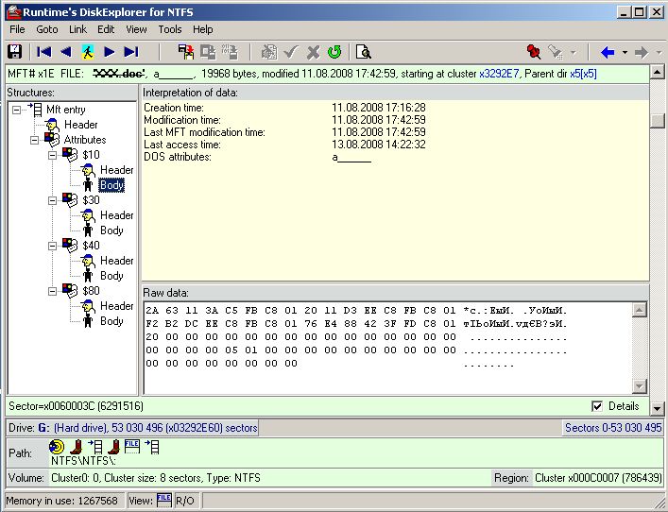Click the Drive G: hard drive info

coord(132,427)
